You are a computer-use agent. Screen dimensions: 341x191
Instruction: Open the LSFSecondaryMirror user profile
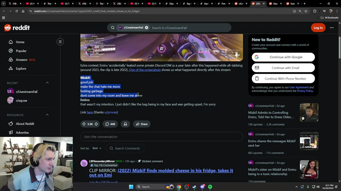(102, 161)
